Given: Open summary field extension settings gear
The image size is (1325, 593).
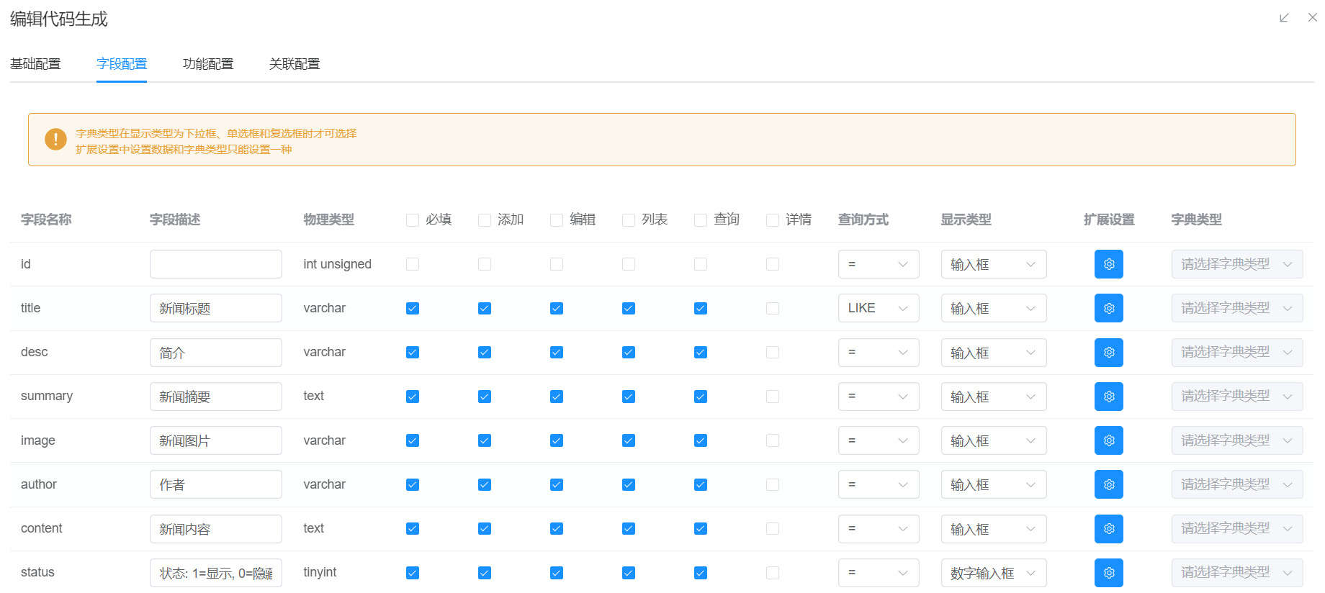Looking at the screenshot, I should (1108, 397).
